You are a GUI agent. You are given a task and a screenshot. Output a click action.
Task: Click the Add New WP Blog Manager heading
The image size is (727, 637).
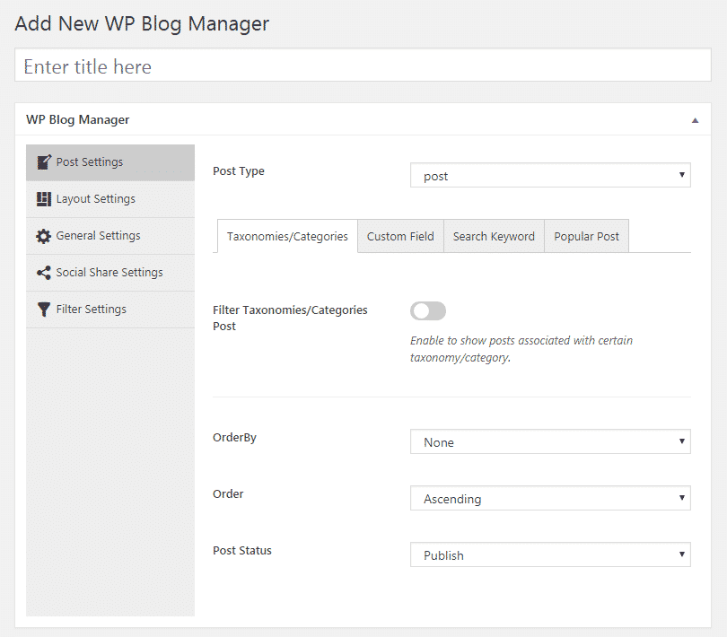[142, 23]
